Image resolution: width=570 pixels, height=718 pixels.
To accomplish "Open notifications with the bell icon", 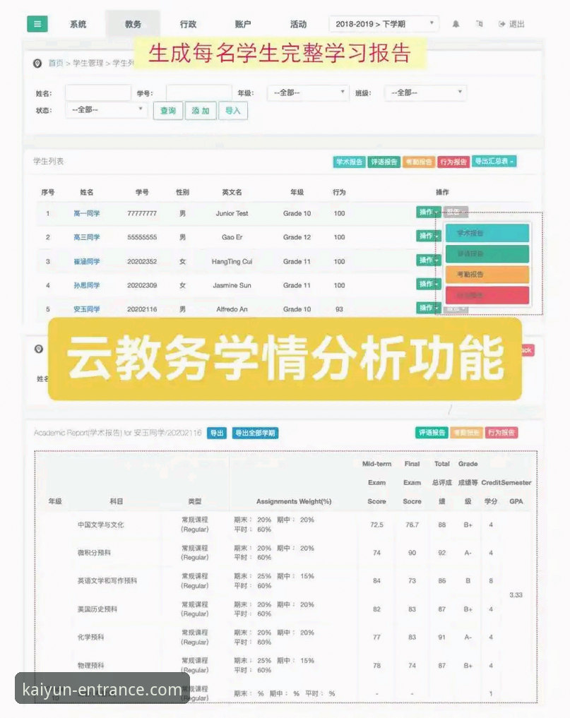I will point(456,23).
